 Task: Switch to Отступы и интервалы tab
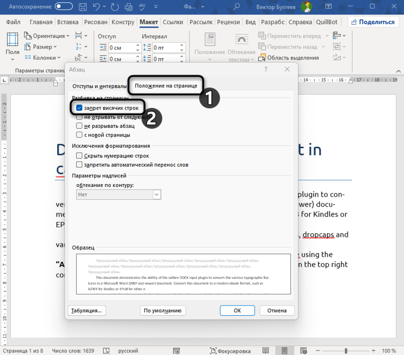99,86
